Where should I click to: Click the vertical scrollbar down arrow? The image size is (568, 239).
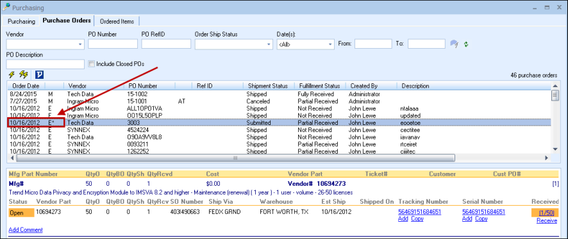555,149
